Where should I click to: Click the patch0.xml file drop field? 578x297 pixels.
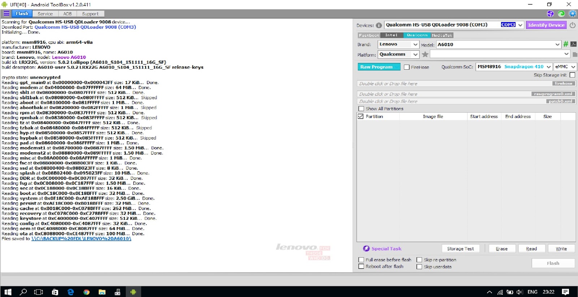[x=466, y=101]
